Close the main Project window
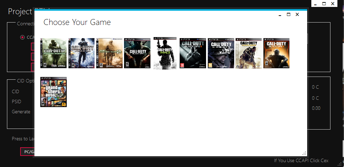The image size is (344, 167). point(333,4)
